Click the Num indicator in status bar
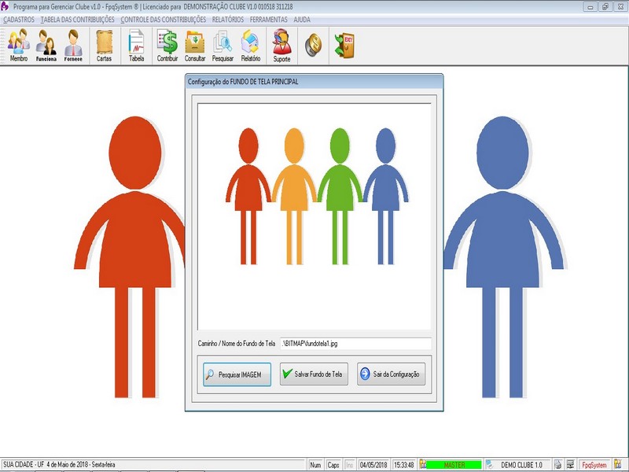Screen dimensions: 629x472 pyautogui.click(x=316, y=465)
